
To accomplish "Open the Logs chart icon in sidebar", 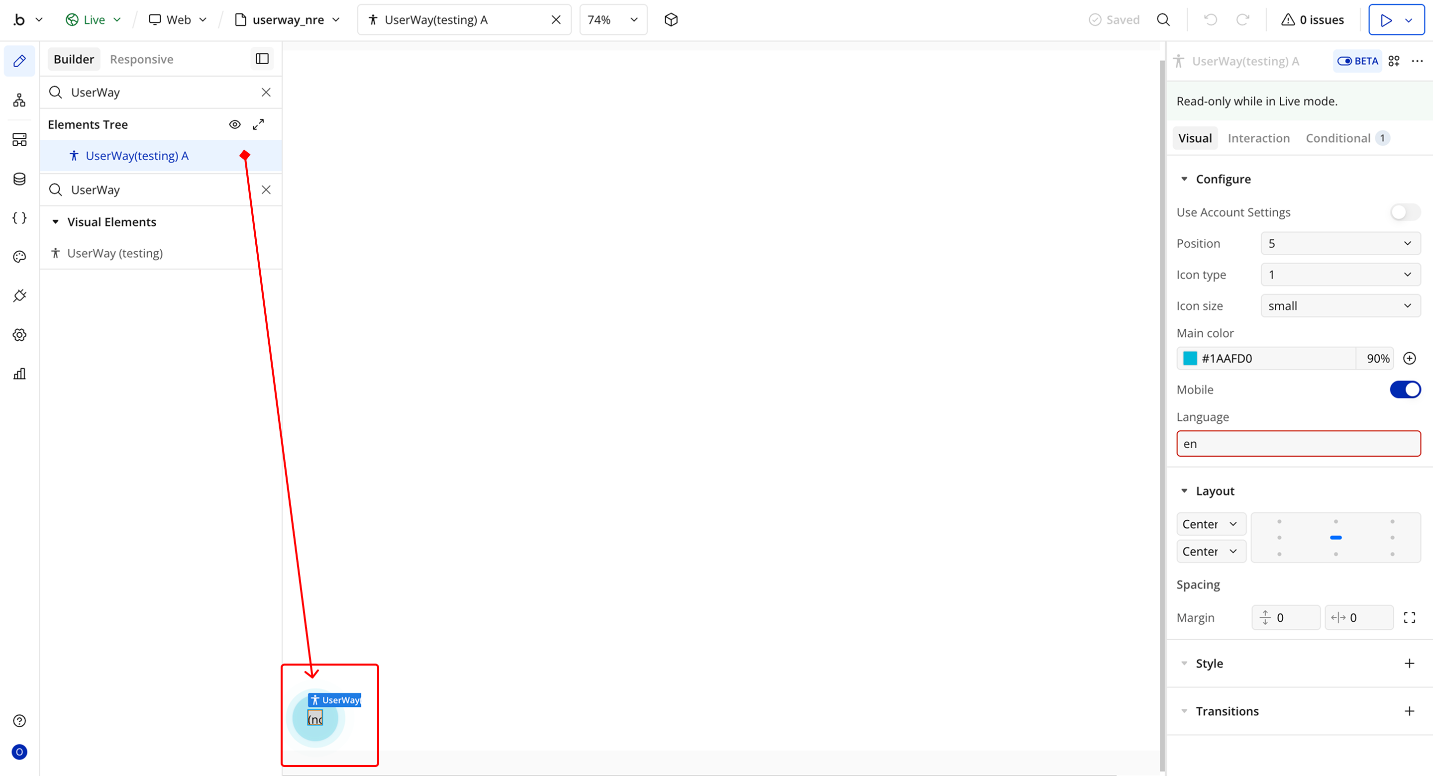I will click(19, 374).
